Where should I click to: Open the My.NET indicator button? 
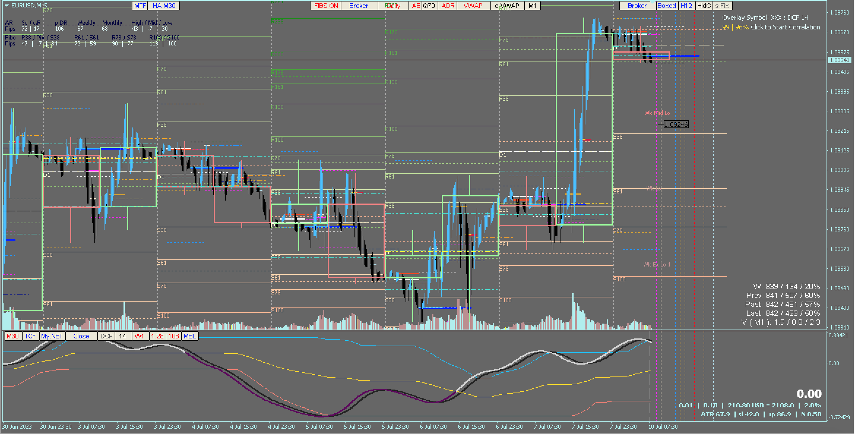click(51, 336)
